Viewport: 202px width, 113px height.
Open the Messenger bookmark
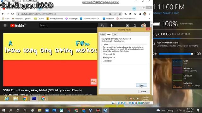click(72, 19)
